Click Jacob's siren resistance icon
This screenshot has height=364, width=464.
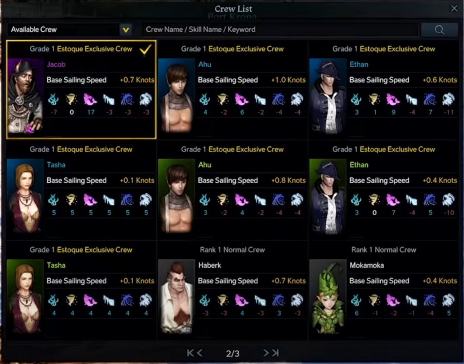tap(90, 99)
